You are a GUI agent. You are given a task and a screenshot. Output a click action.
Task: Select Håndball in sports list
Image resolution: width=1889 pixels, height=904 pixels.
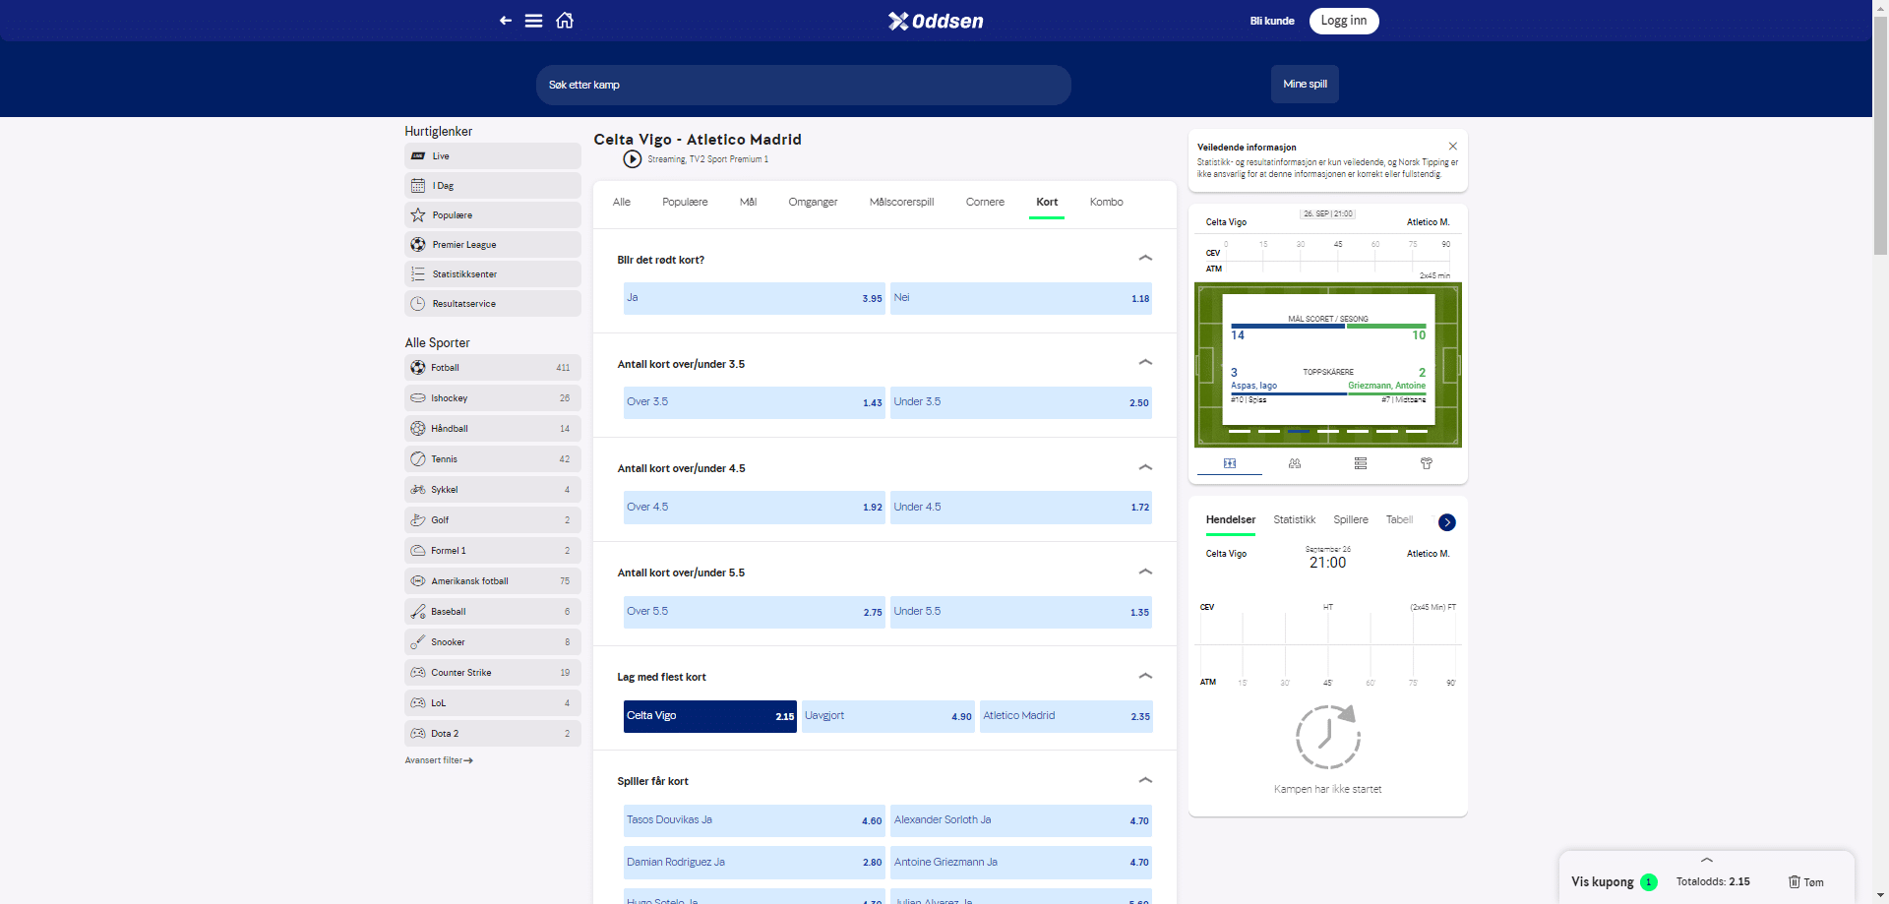pos(493,429)
